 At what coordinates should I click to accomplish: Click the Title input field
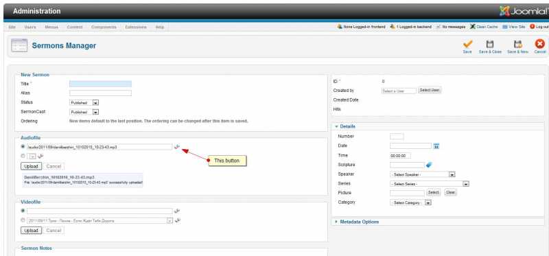click(x=100, y=84)
